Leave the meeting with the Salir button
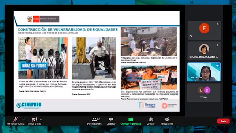The image size is (236, 133). click(223, 121)
